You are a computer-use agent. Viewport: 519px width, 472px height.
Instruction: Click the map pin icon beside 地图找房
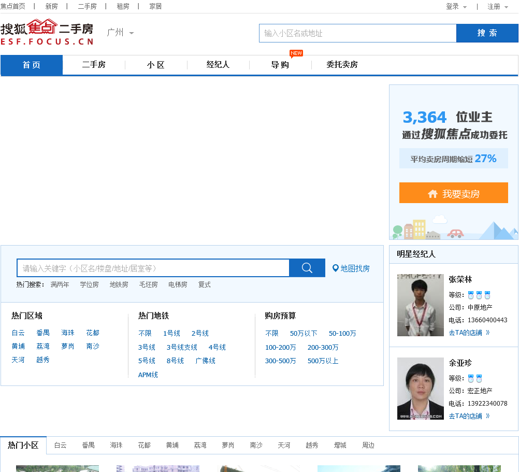[335, 268]
